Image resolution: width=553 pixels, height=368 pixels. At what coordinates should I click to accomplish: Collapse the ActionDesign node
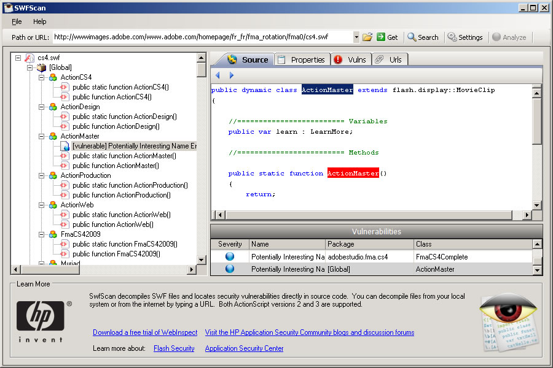[41, 107]
